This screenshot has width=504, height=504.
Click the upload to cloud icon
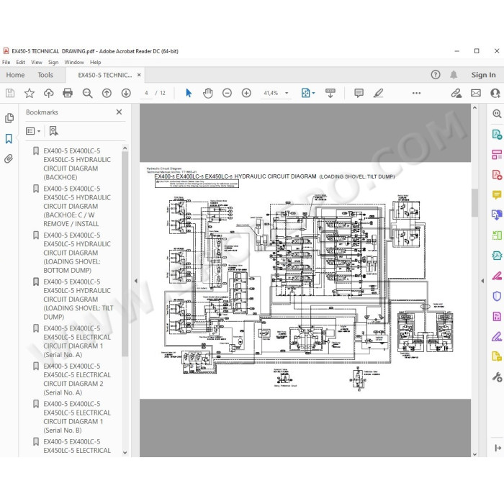tap(48, 93)
